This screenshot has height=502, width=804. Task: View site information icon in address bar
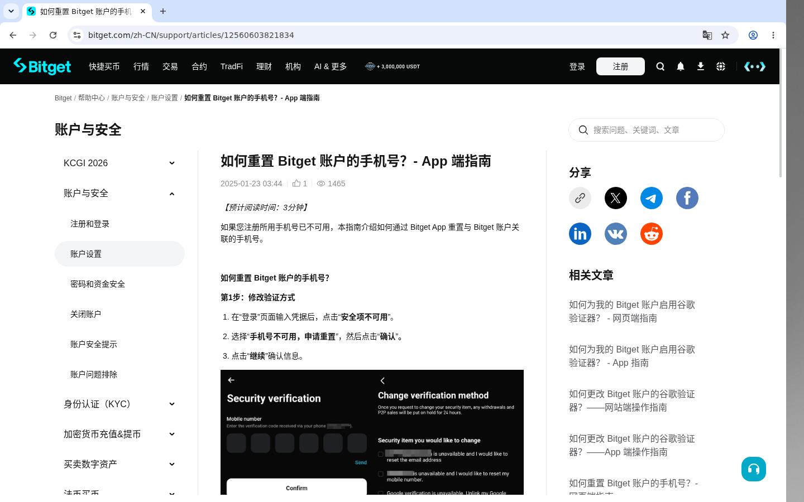click(77, 35)
